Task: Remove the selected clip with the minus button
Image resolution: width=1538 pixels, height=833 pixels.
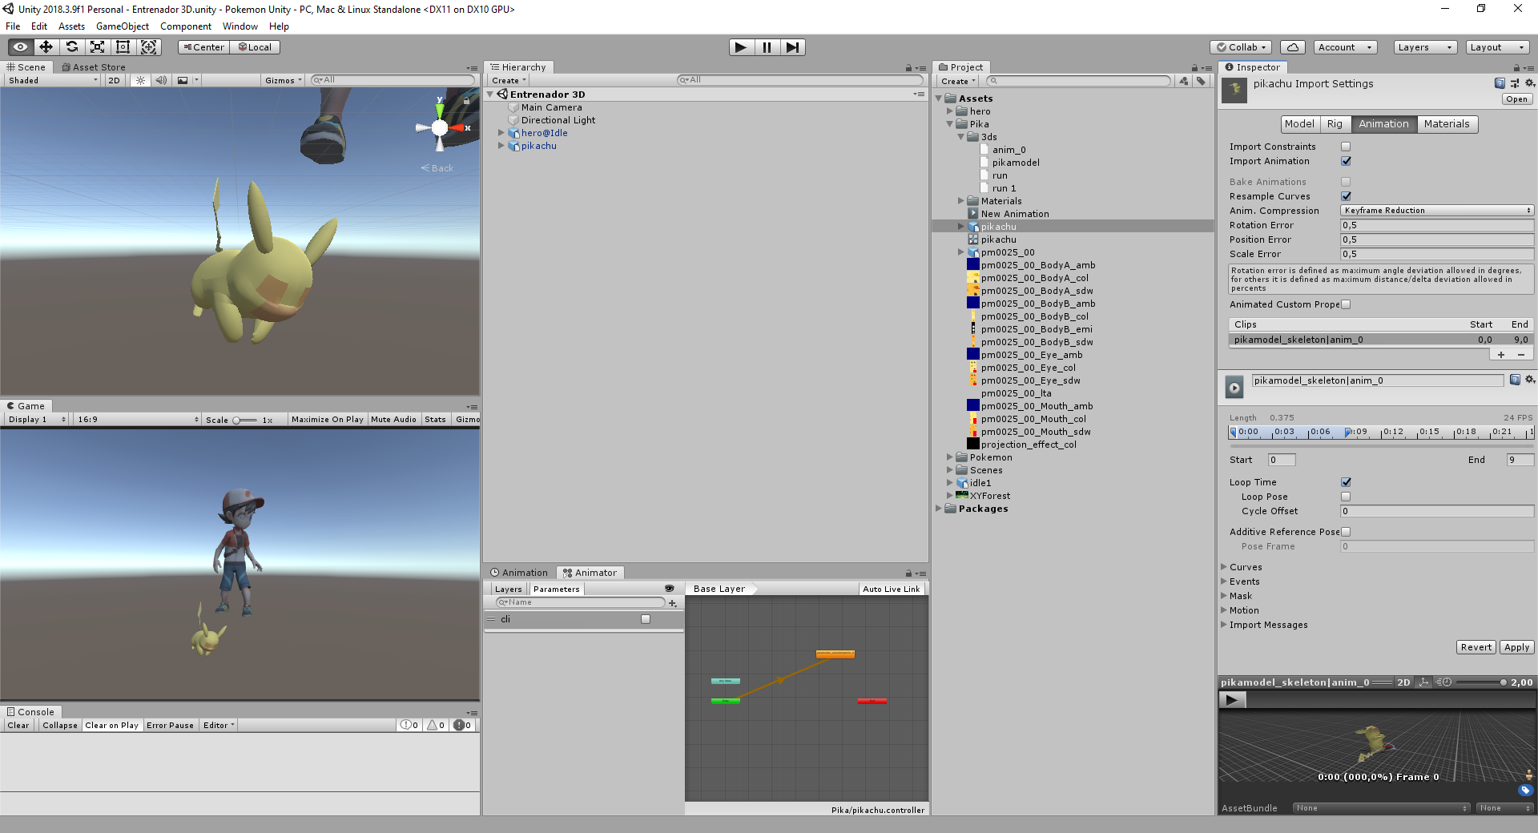Action: (x=1521, y=355)
